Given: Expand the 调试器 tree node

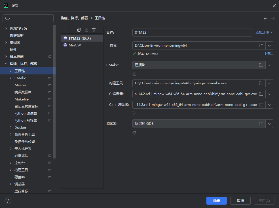Looking at the screenshot, I should coord(11,184).
